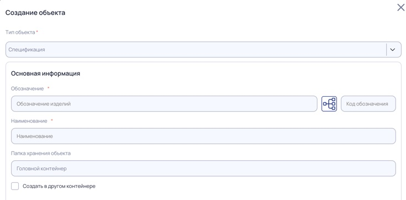The width and height of the screenshot is (406, 200).
Task: Click the Создание объекта dialog title
Action: click(x=35, y=13)
